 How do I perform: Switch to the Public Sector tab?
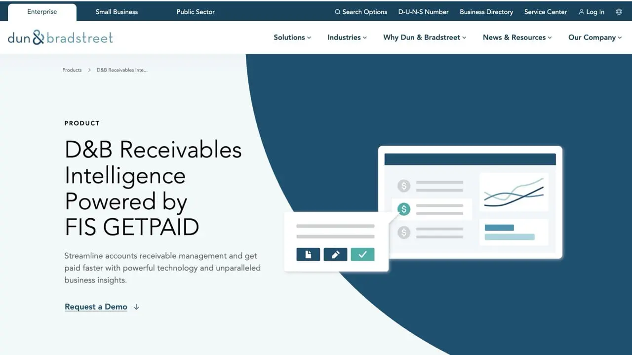point(196,11)
